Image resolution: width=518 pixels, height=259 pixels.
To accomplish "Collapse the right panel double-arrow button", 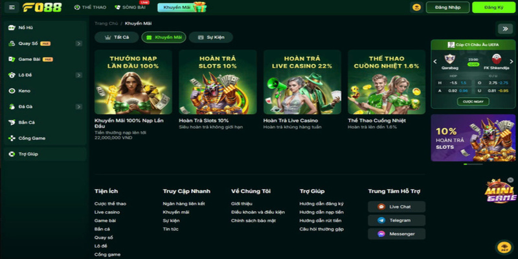I will click(505, 28).
